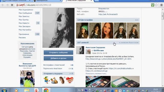Image resolution: width=164 pixels, height=92 pixels.
Task: Open 'Мои Сообщения' in the sidebar
Action: (x=25, y=13)
